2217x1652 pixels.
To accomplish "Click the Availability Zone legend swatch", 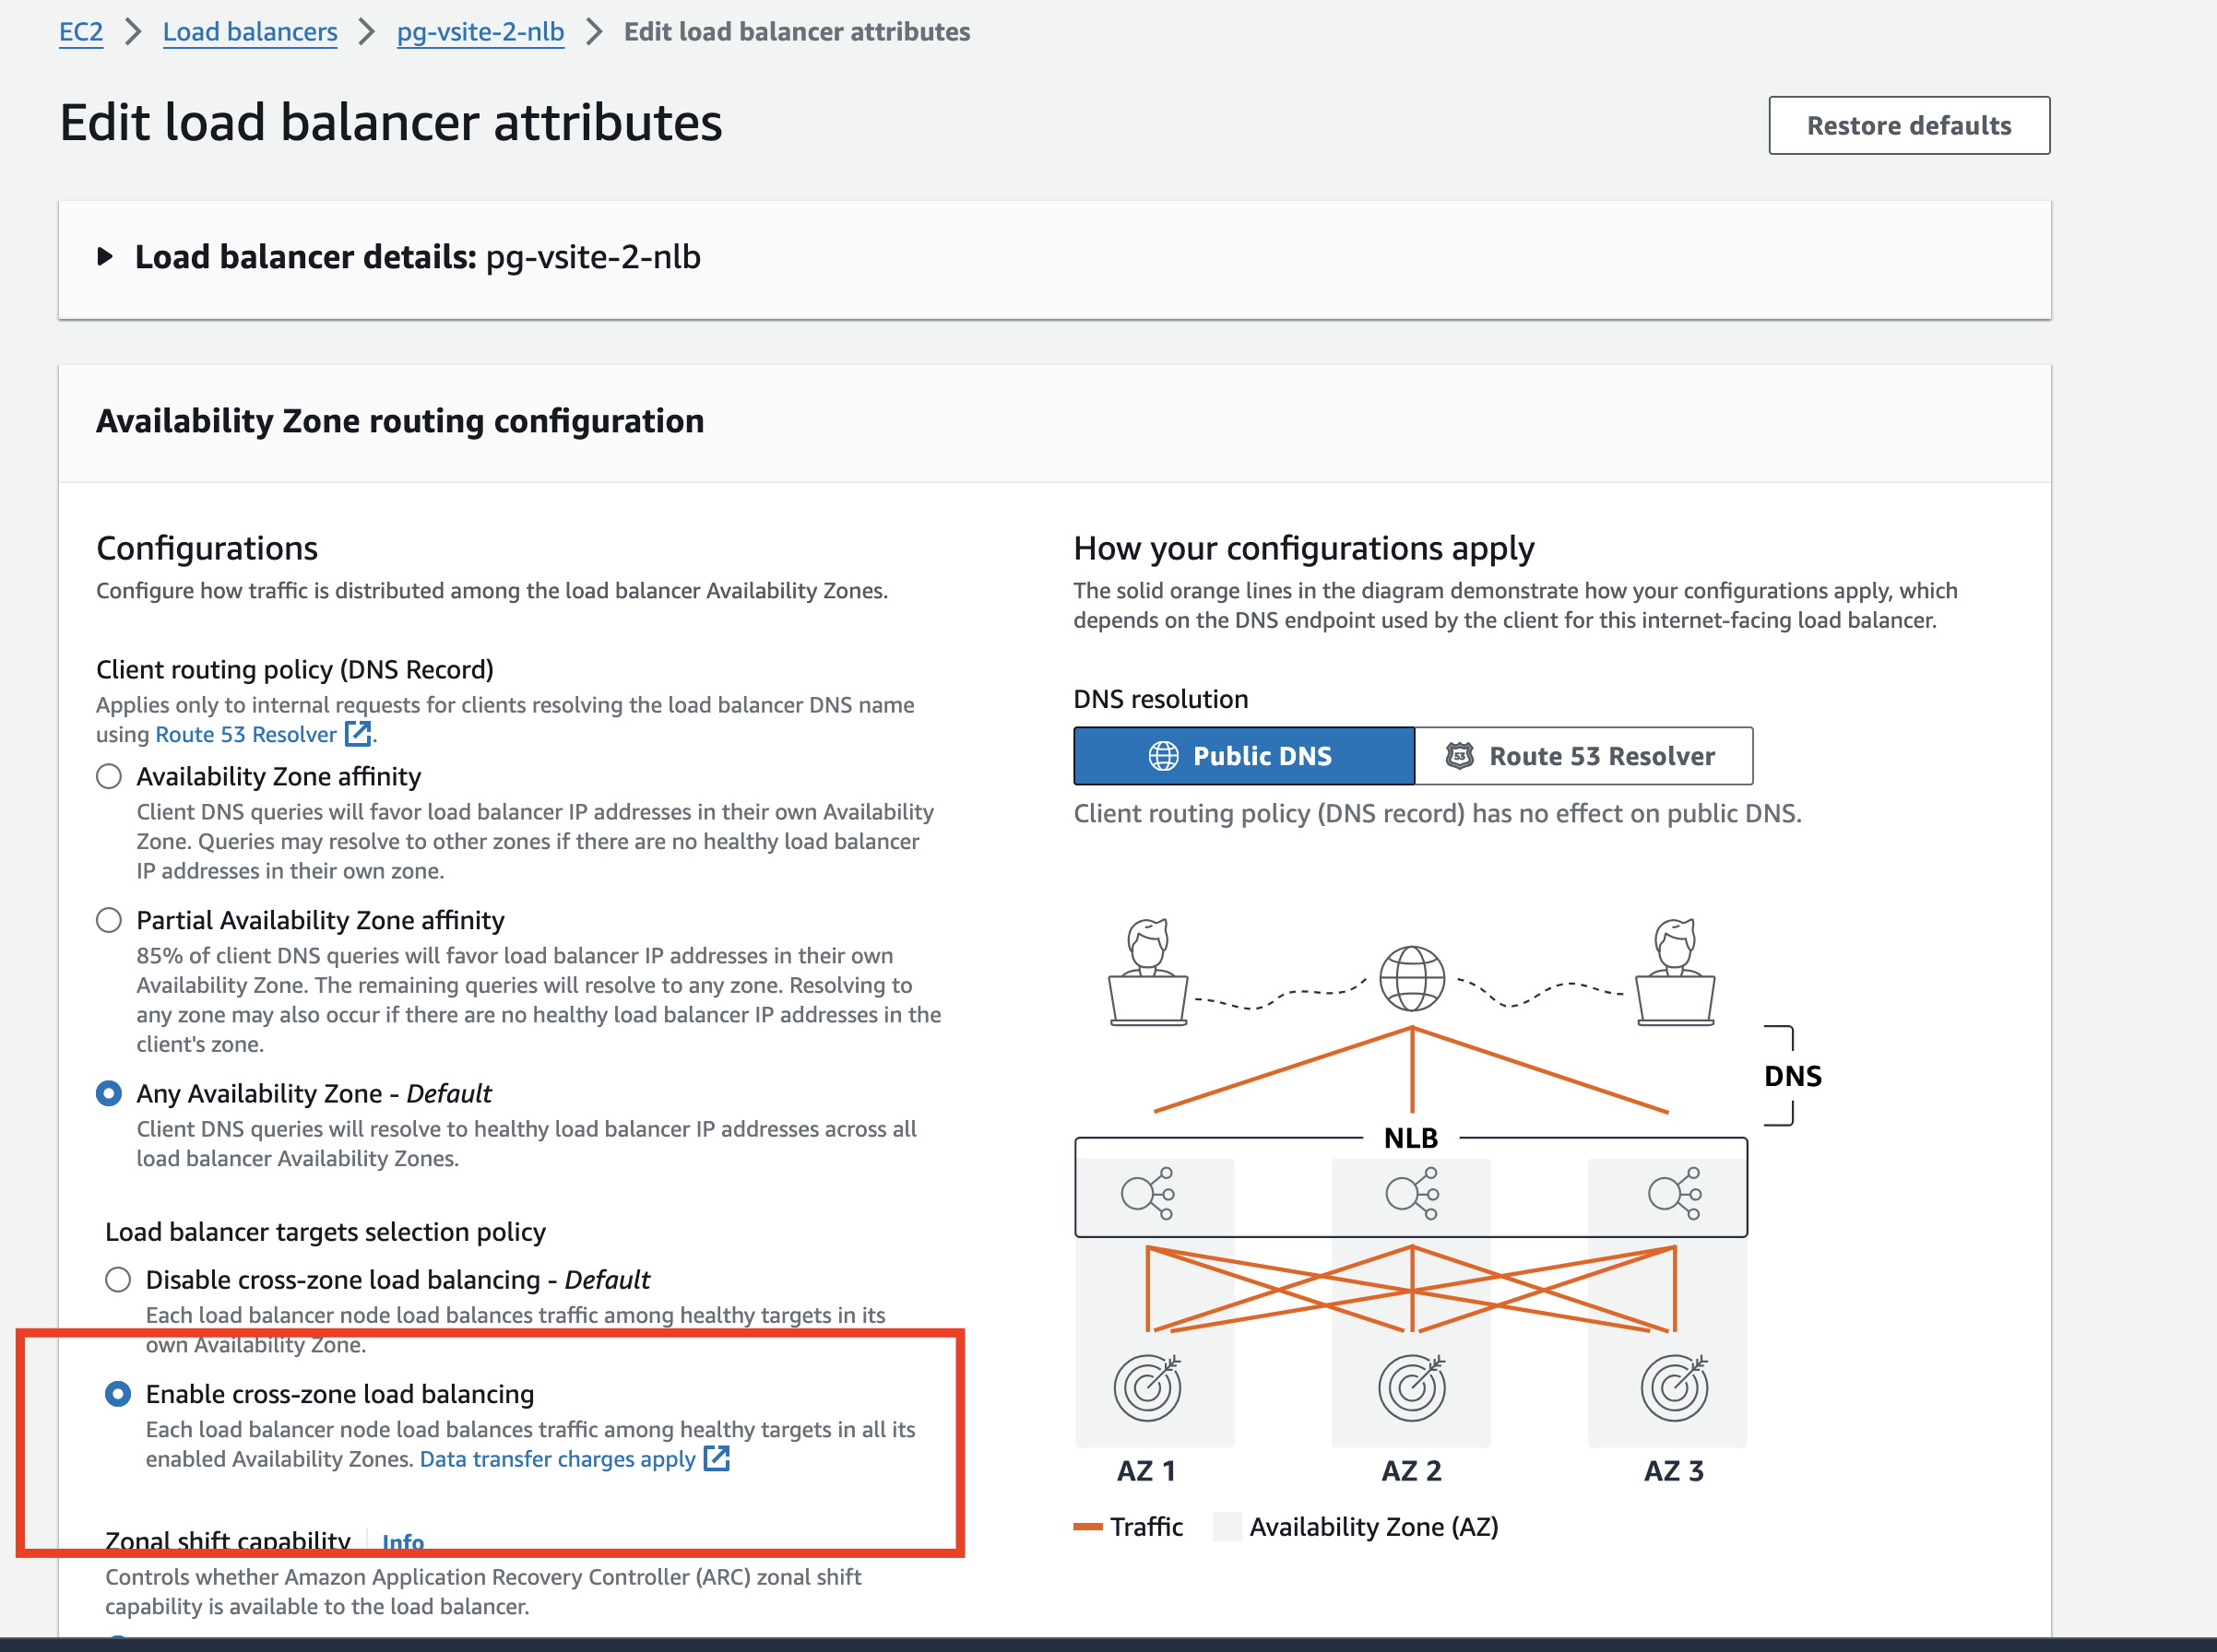I will [1226, 1527].
